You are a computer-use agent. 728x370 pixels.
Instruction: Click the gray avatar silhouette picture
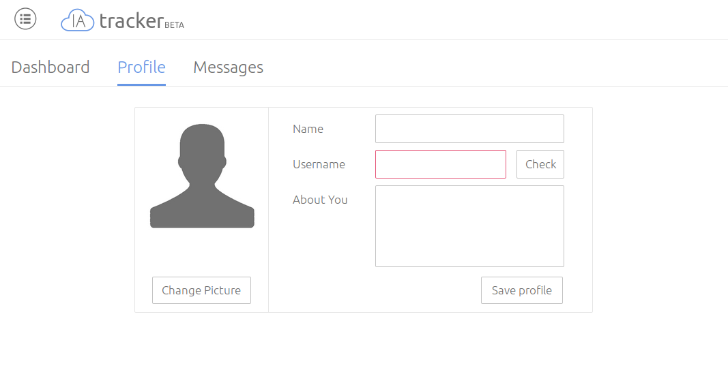[x=202, y=176]
